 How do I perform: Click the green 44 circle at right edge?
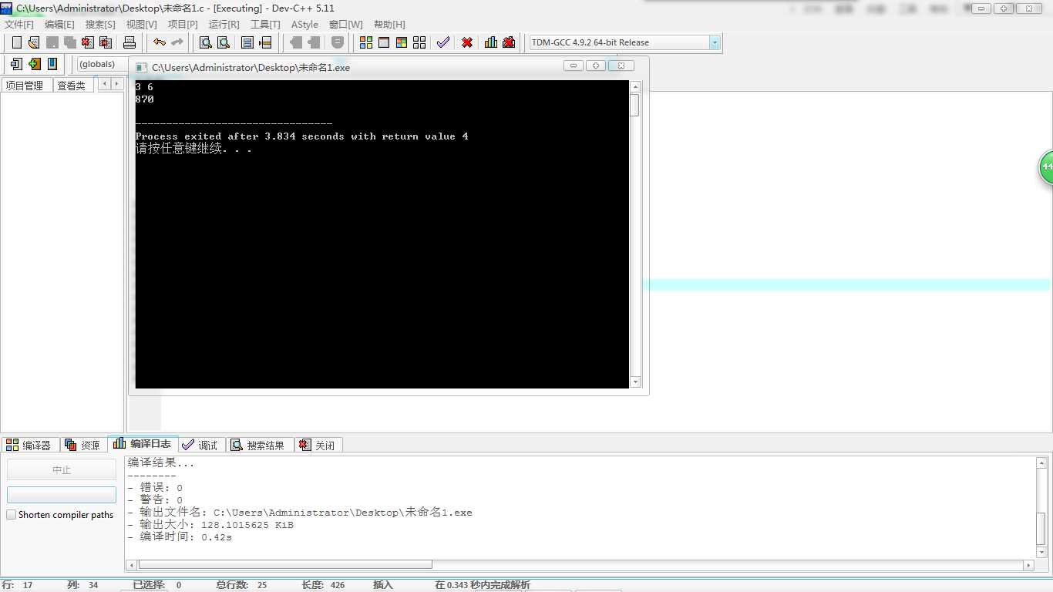tap(1046, 166)
